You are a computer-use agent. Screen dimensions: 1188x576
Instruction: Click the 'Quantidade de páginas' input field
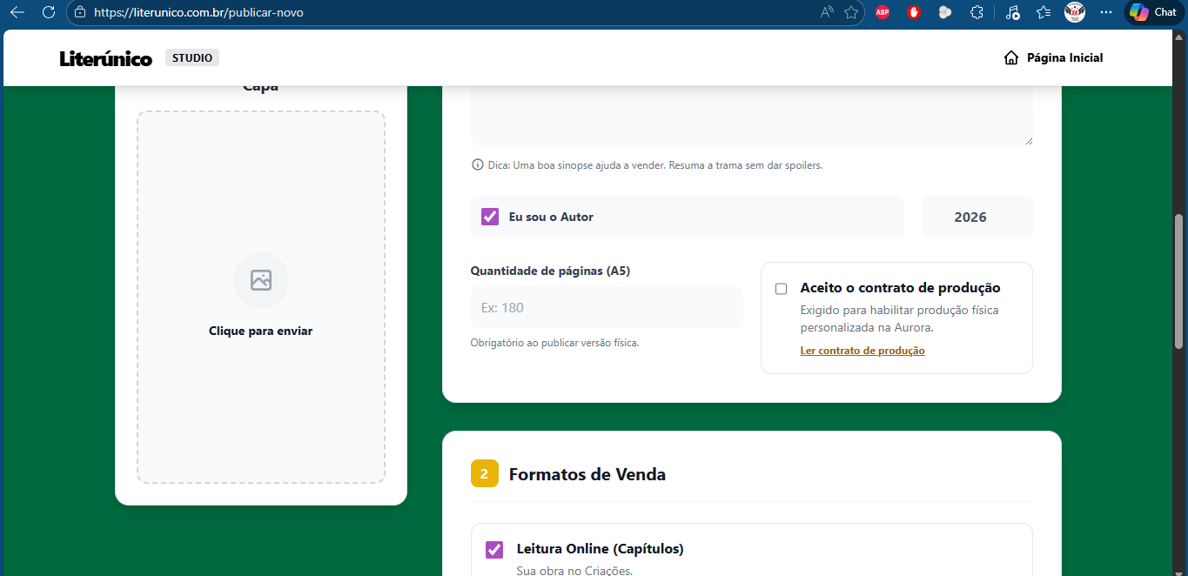point(607,307)
